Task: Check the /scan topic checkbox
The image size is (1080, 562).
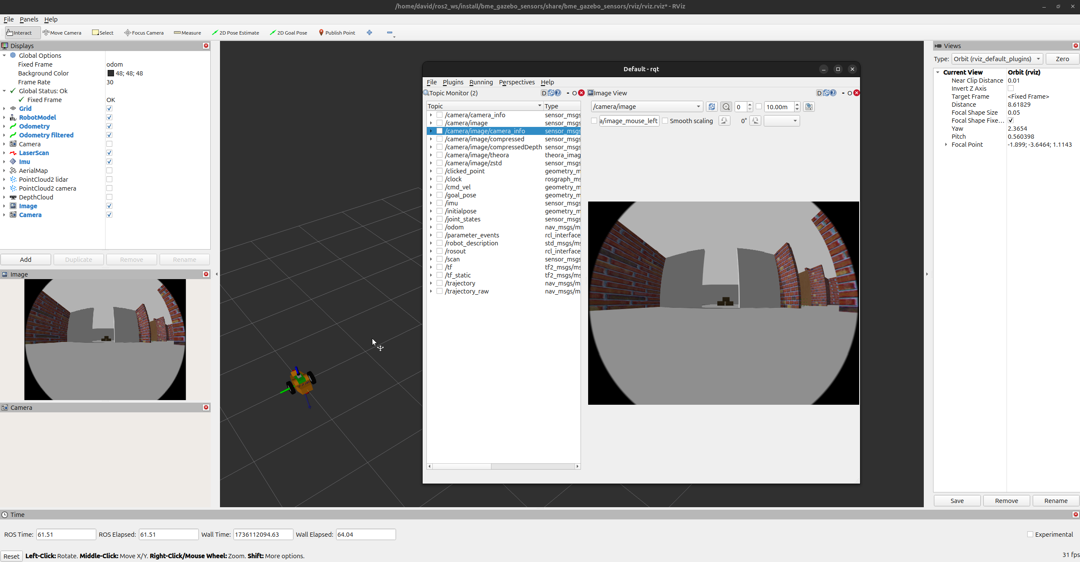Action: click(x=440, y=259)
